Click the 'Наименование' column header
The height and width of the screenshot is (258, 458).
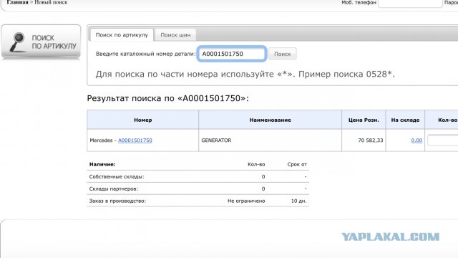(x=271, y=120)
